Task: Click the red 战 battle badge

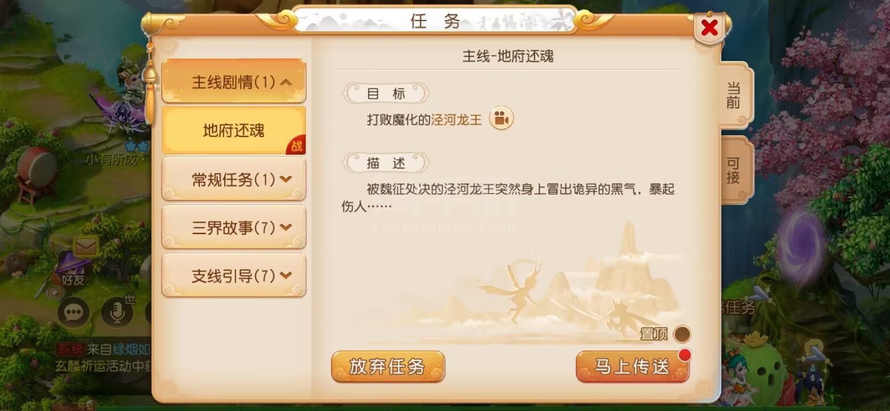Action: 297,146
